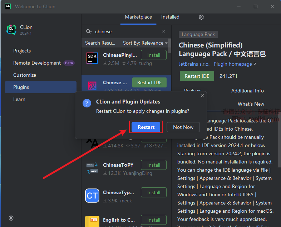281x227 pixels.
Task: Clear the search field with X icon
Action: coord(164,31)
